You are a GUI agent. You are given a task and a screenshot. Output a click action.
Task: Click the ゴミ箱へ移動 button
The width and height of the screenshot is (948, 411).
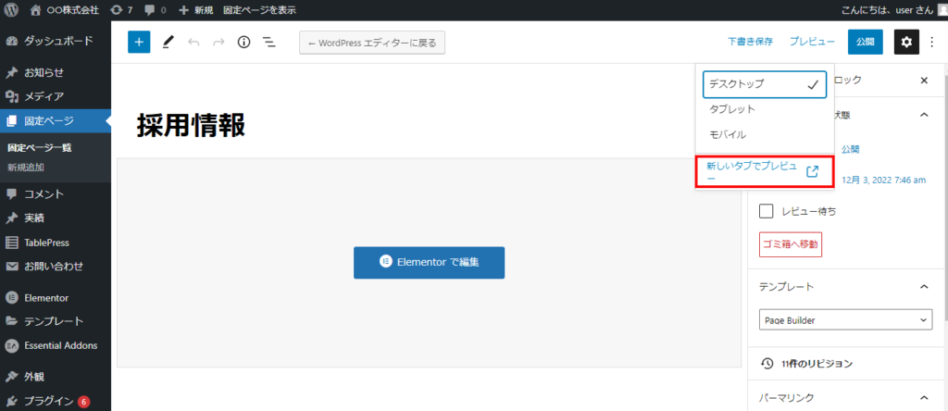click(x=790, y=244)
